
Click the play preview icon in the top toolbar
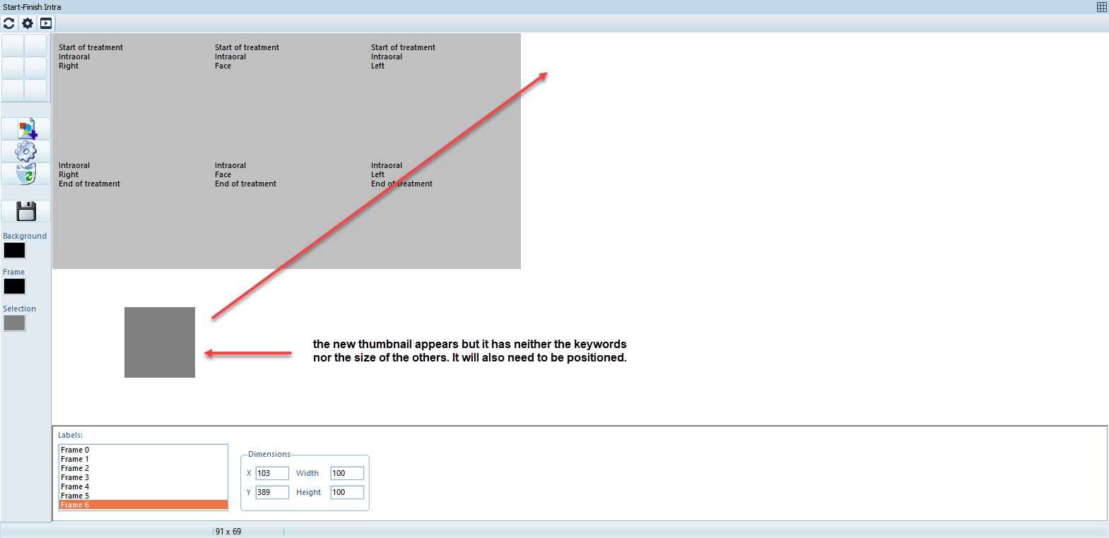coord(46,23)
